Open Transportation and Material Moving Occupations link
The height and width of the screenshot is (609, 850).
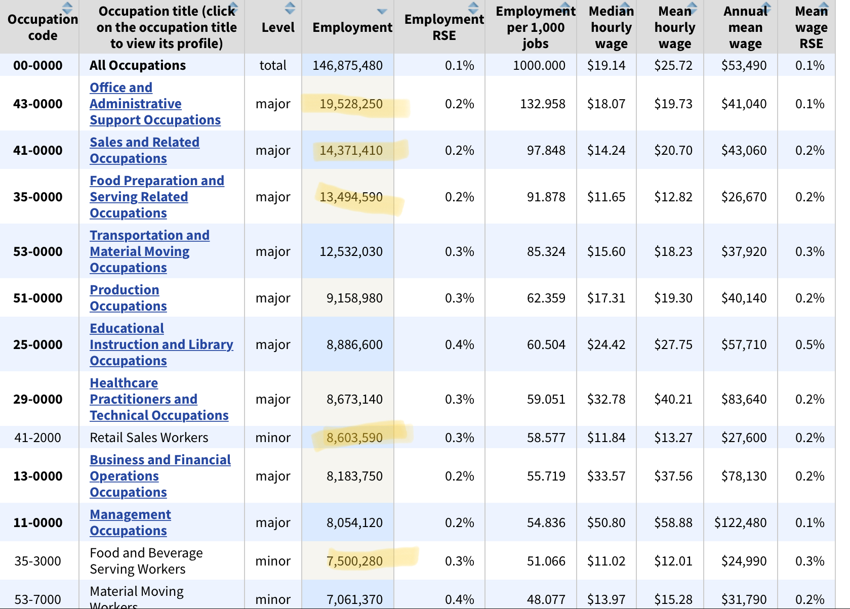click(149, 251)
